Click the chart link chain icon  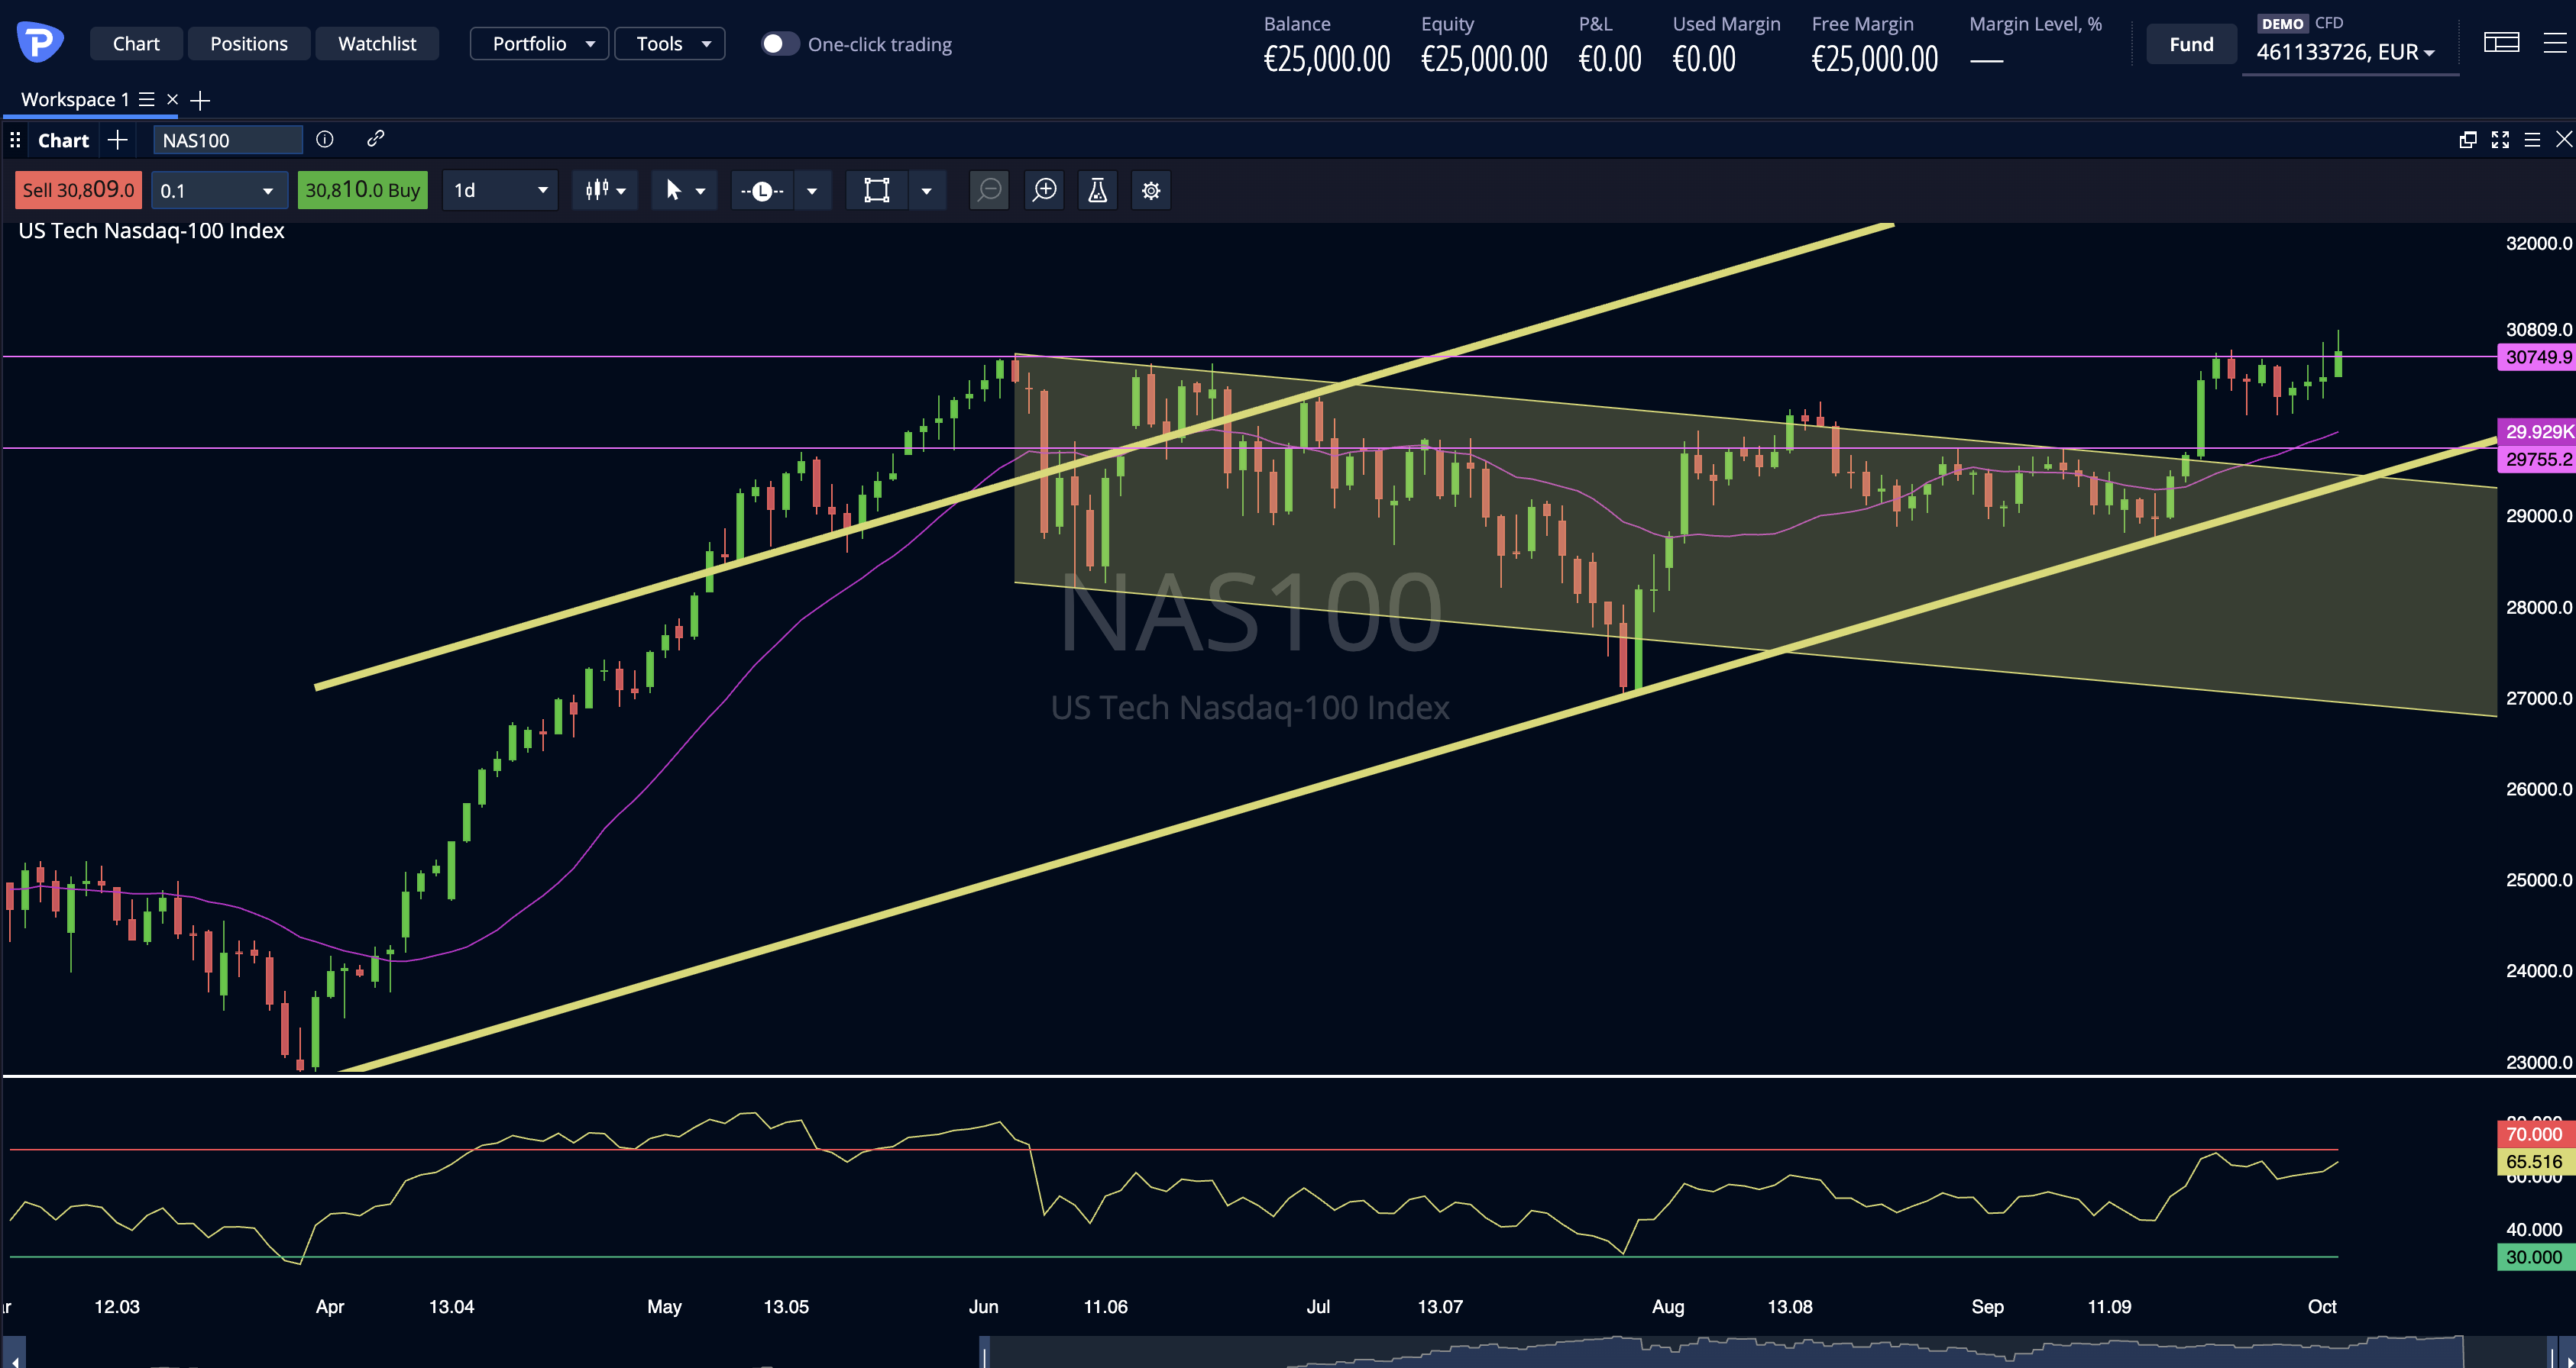click(376, 139)
